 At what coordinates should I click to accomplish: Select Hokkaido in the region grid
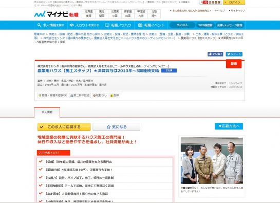pyautogui.click(x=88, y=12)
